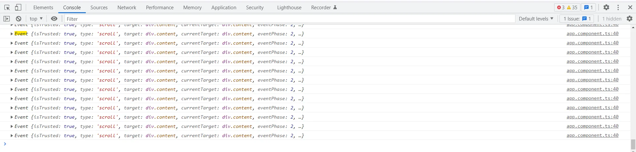Clear the console with the ban icon
This screenshot has width=636, height=152.
(19, 19)
